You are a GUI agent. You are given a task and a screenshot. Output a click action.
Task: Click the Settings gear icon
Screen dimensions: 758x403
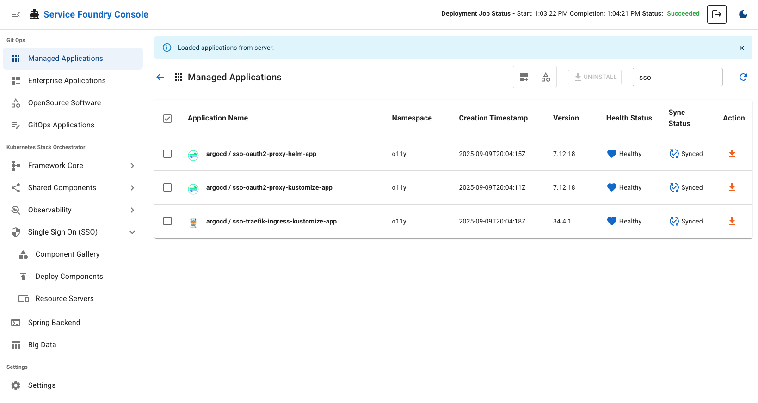[x=16, y=385]
